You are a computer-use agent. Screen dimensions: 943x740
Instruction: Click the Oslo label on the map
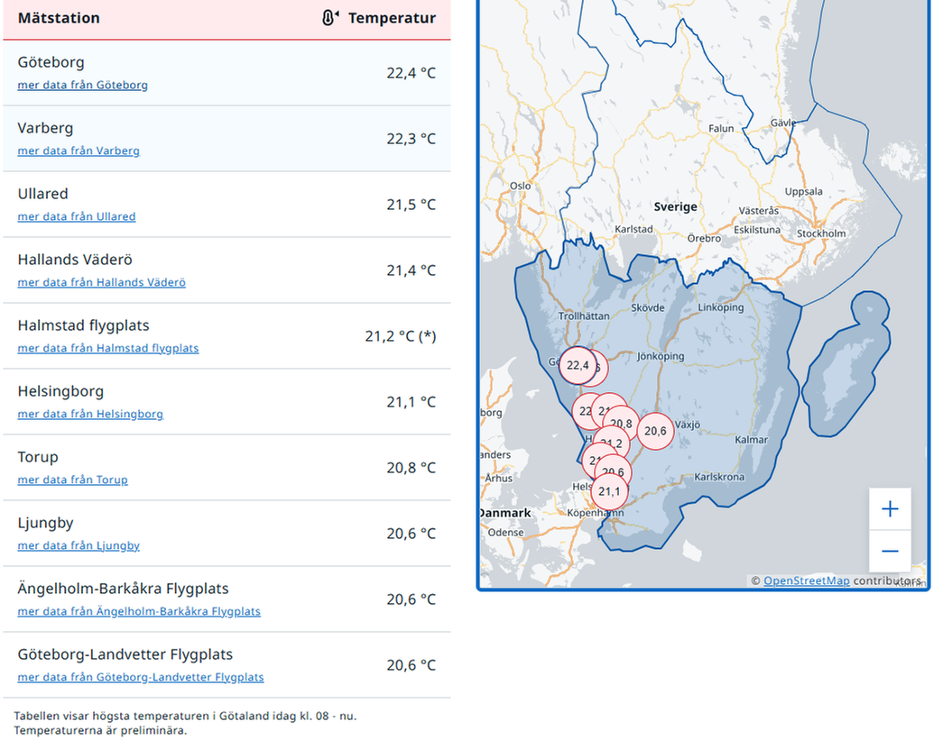[520, 187]
